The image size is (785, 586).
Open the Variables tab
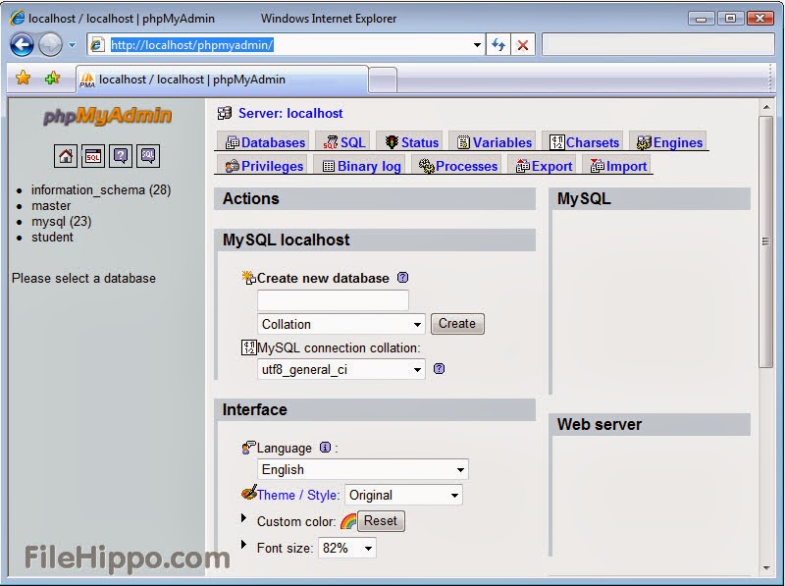click(x=495, y=142)
